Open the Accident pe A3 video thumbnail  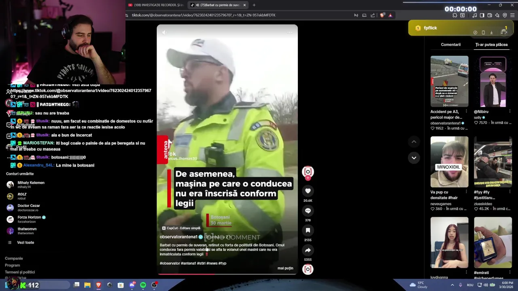(449, 81)
